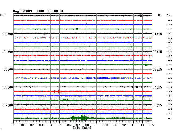Click the 03:15 UTC time label
The image size is (173, 132).
click(157, 69)
